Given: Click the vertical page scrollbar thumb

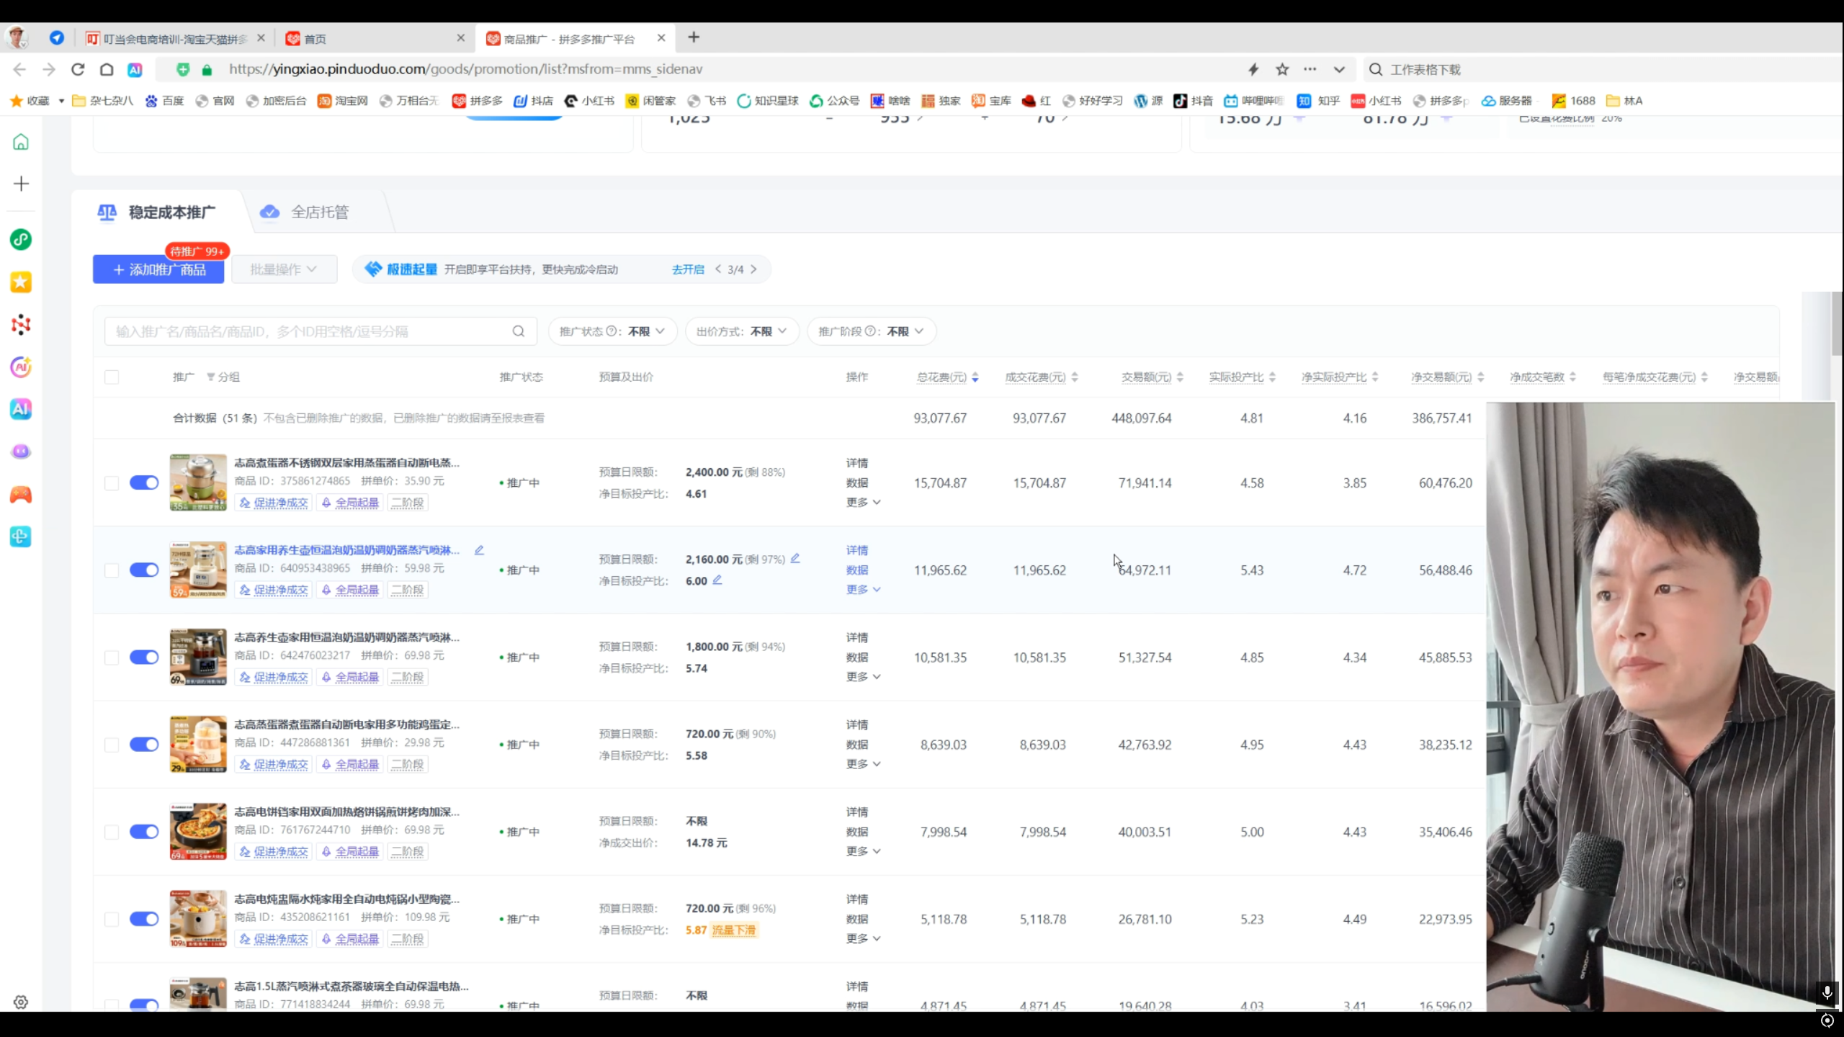Looking at the screenshot, I should [x=1837, y=324].
